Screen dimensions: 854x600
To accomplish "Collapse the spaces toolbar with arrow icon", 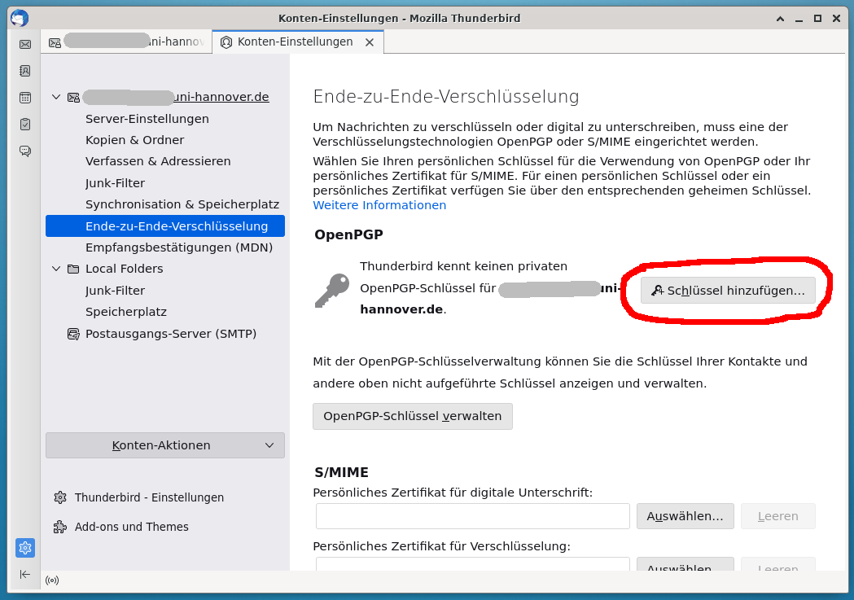I will pyautogui.click(x=25, y=575).
